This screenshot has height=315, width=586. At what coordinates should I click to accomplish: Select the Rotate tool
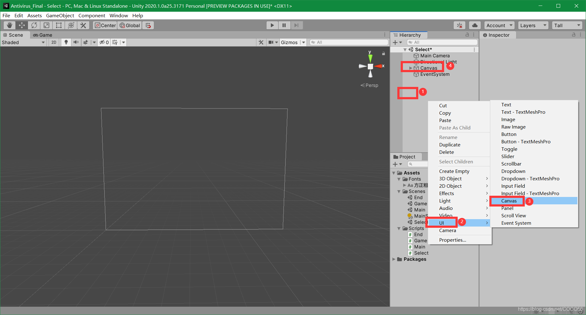coord(34,25)
